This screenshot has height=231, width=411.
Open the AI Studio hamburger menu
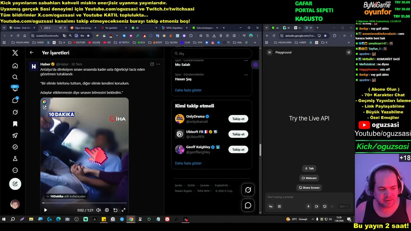(x=270, y=52)
